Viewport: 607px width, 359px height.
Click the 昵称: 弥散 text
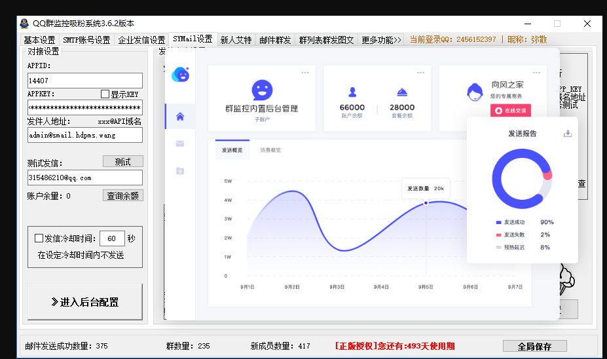pyautogui.click(x=527, y=39)
